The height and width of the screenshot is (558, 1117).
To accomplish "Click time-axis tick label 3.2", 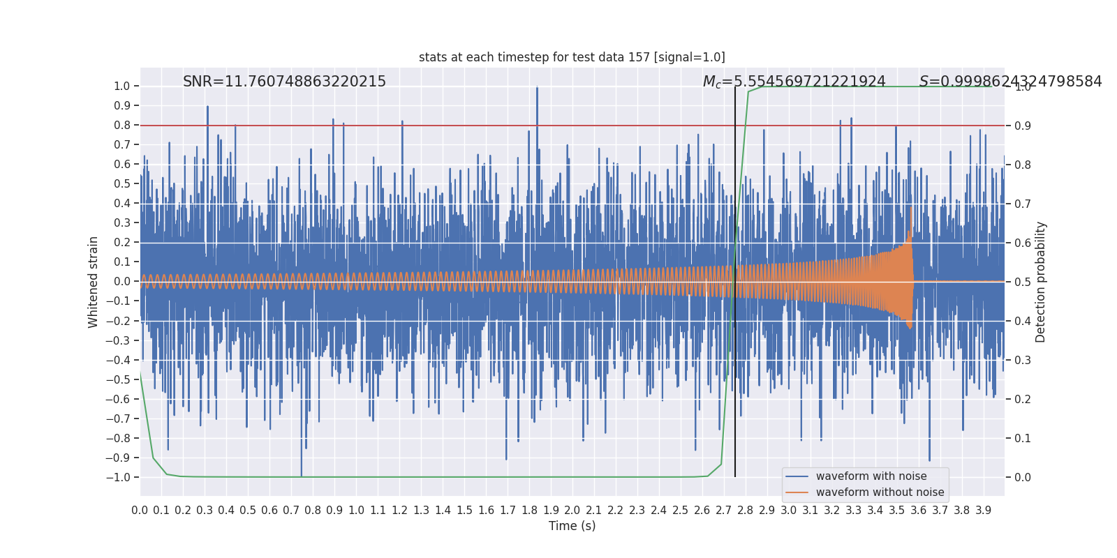I will [832, 510].
